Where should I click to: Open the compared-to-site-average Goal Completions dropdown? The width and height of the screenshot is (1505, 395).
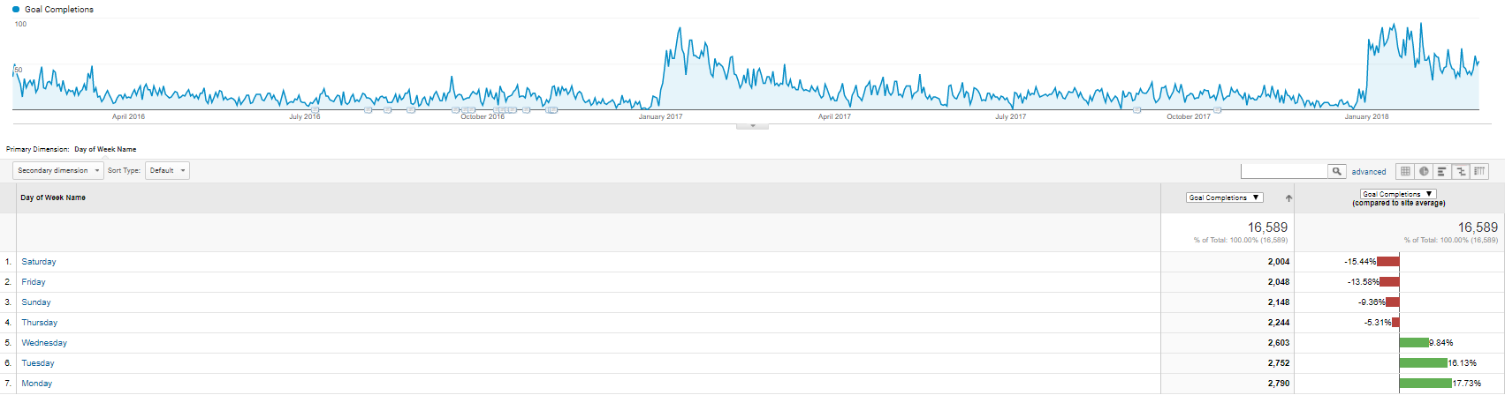coord(1398,194)
